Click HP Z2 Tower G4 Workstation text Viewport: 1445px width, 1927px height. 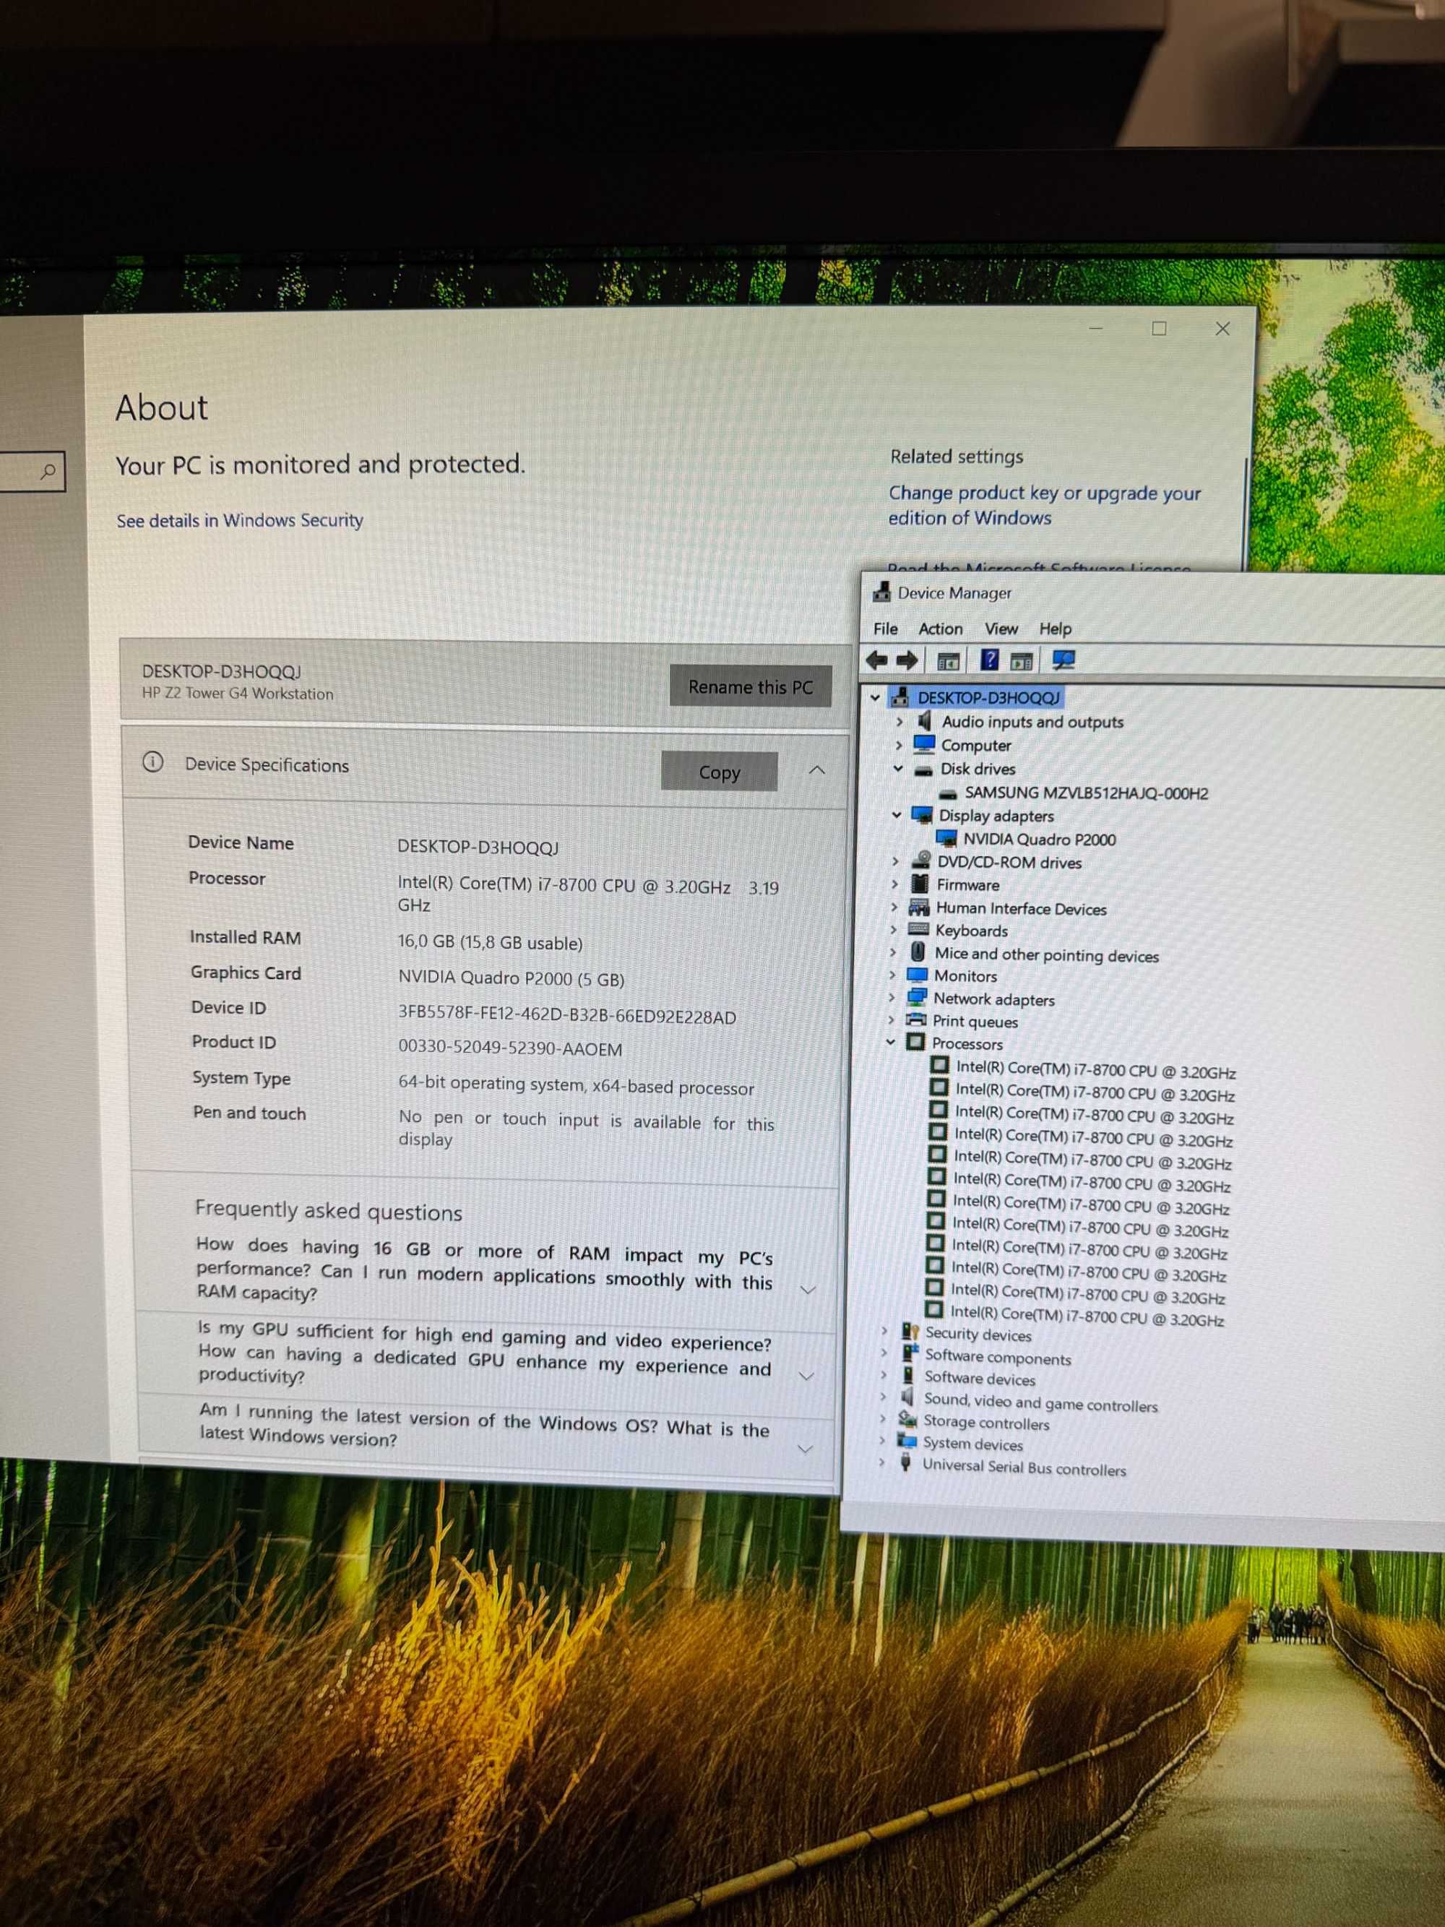pyautogui.click(x=238, y=694)
